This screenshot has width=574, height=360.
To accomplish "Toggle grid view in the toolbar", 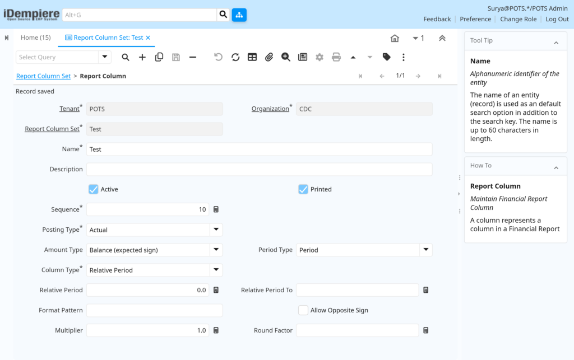I will [x=252, y=57].
